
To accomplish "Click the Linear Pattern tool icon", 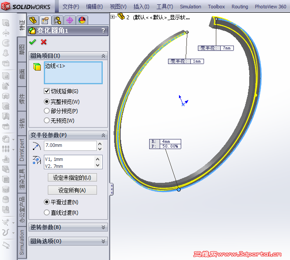I will pyautogui.click(x=6, y=149).
